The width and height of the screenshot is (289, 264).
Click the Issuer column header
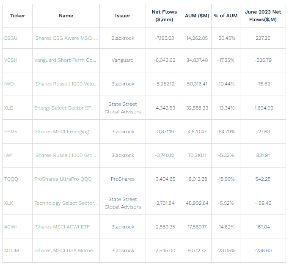pyautogui.click(x=123, y=16)
